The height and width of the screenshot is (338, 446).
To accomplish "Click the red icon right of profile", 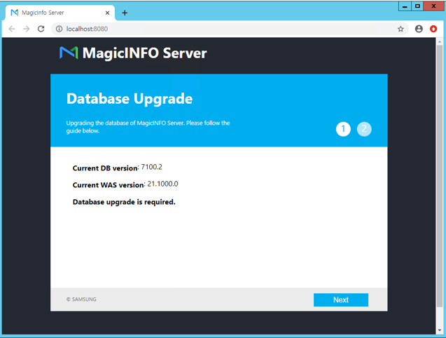I will coord(434,29).
